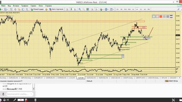
Task: Click chart tabs right scroll arrow
Action: click(x=179, y=78)
